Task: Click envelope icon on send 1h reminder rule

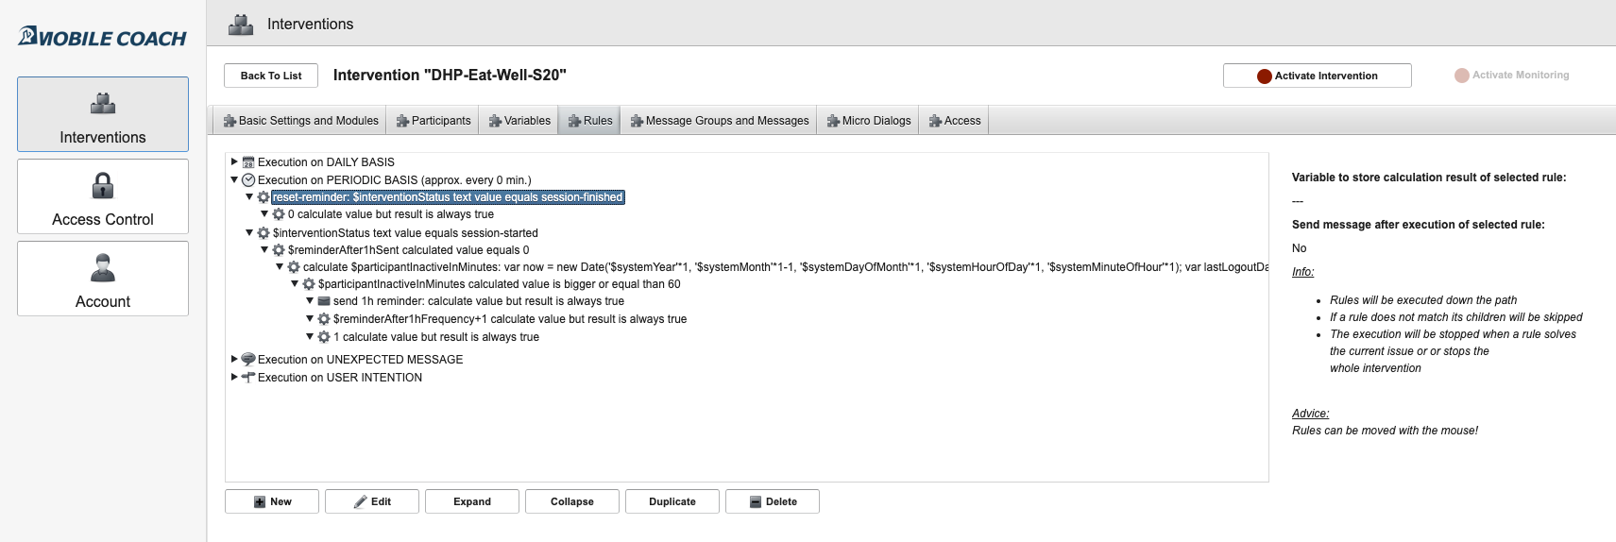Action: click(324, 301)
